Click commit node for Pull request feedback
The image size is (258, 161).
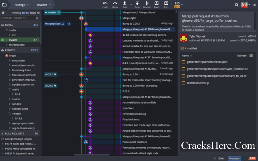coord(86,142)
